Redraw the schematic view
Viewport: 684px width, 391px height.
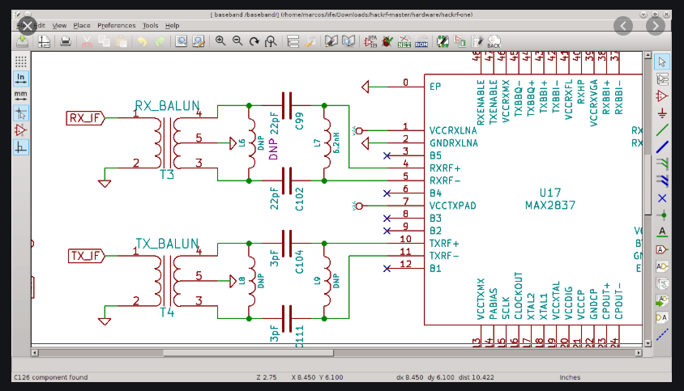254,41
